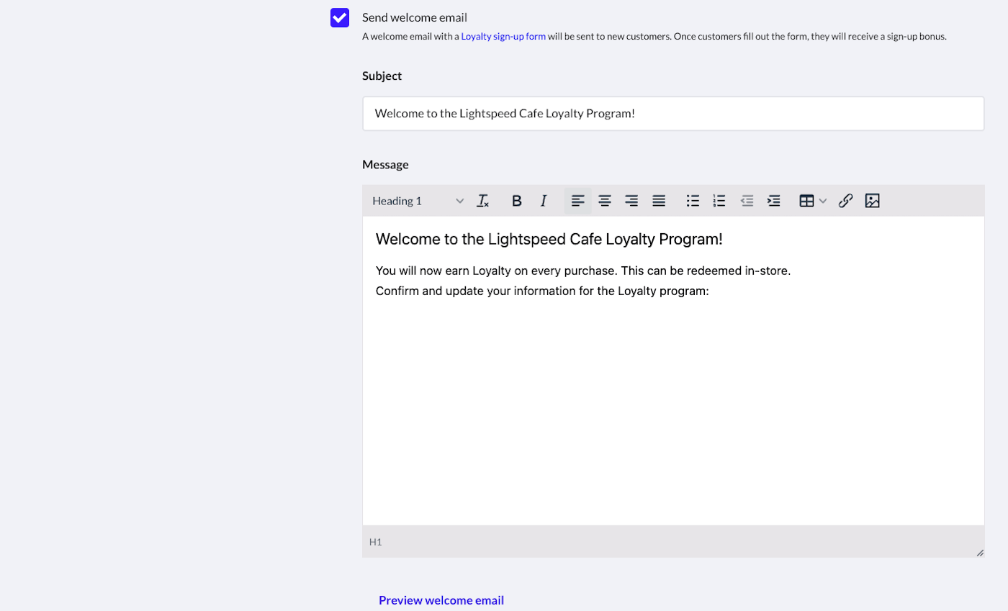The height and width of the screenshot is (611, 1008).
Task: Clear formatting with the Tx icon
Action: [483, 201]
